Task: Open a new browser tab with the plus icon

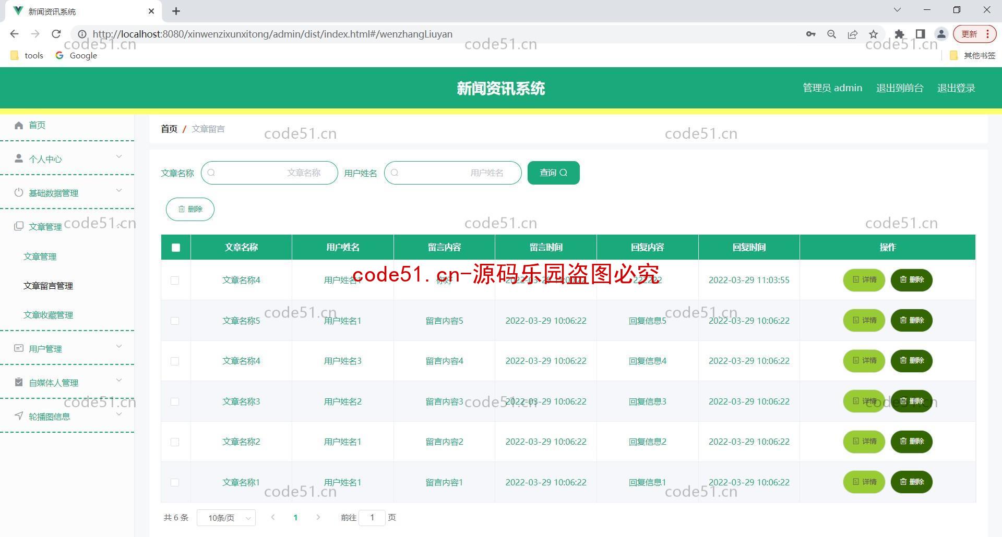Action: pyautogui.click(x=176, y=11)
